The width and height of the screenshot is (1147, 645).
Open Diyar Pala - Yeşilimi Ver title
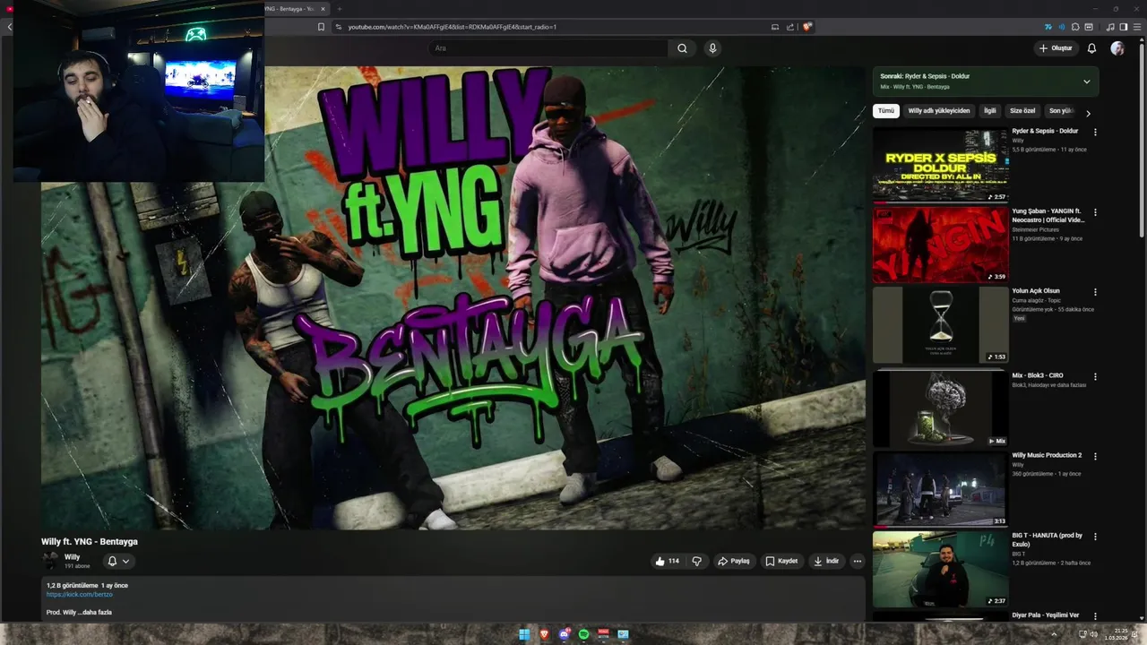pyautogui.click(x=1046, y=615)
